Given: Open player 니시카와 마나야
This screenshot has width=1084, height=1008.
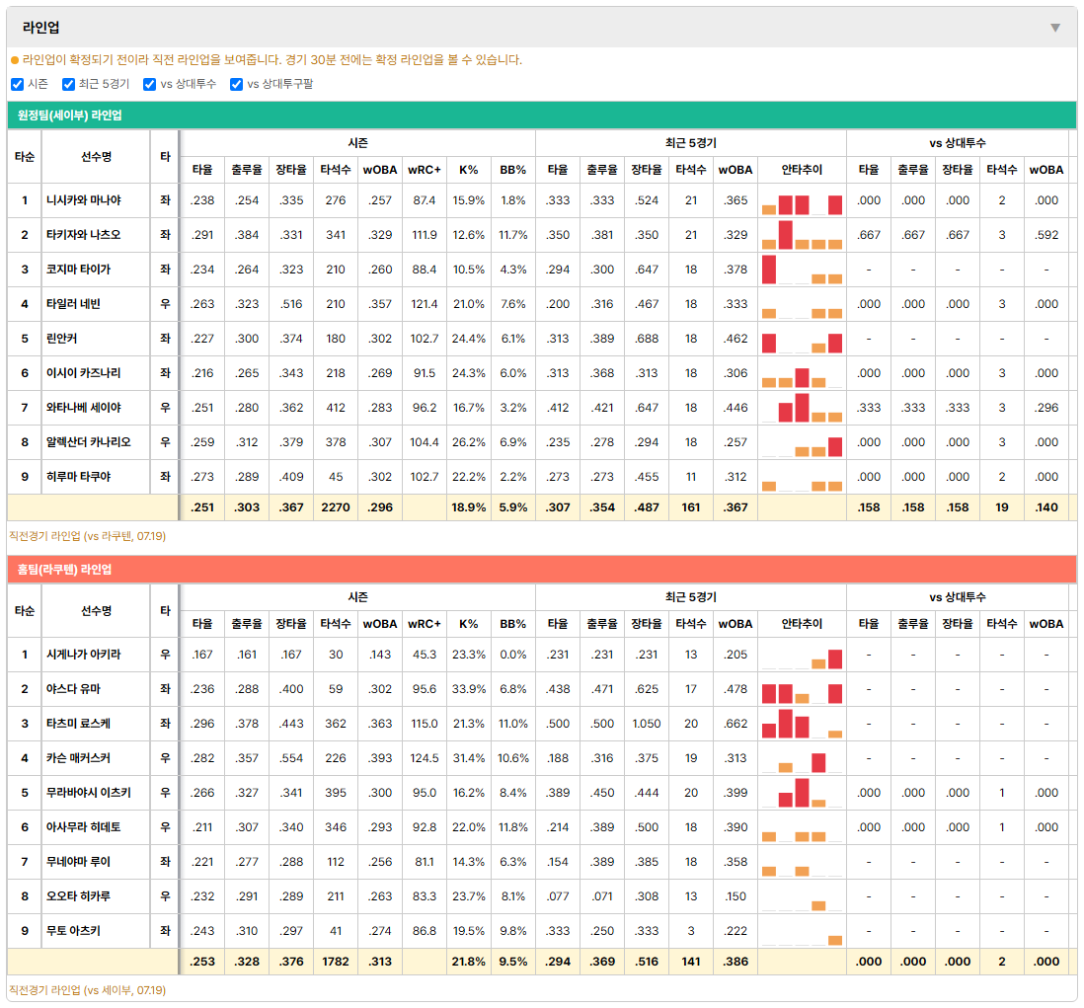Looking at the screenshot, I should [x=84, y=200].
